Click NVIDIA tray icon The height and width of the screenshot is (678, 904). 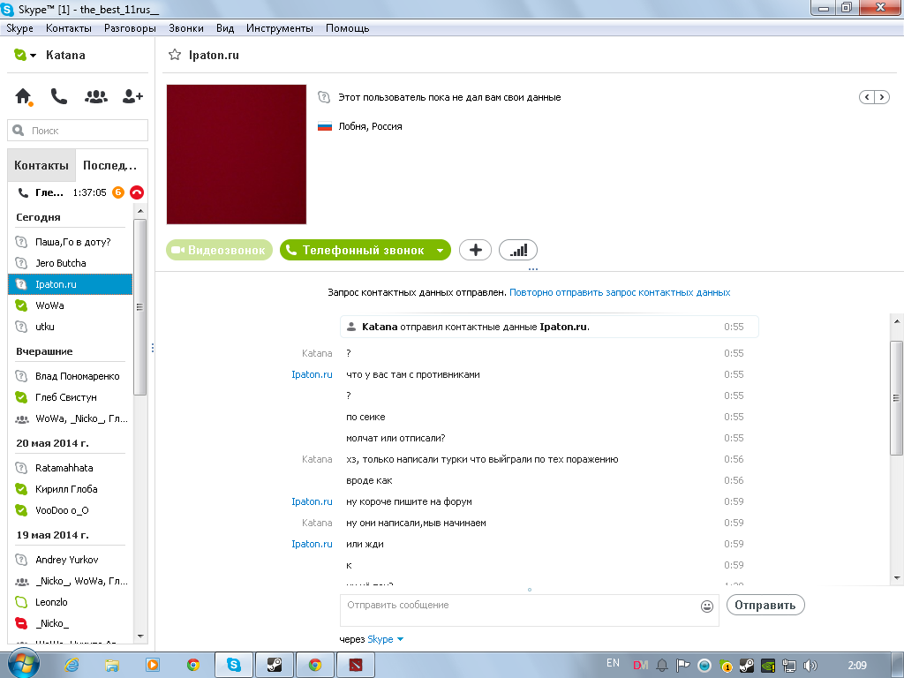pyautogui.click(x=768, y=666)
